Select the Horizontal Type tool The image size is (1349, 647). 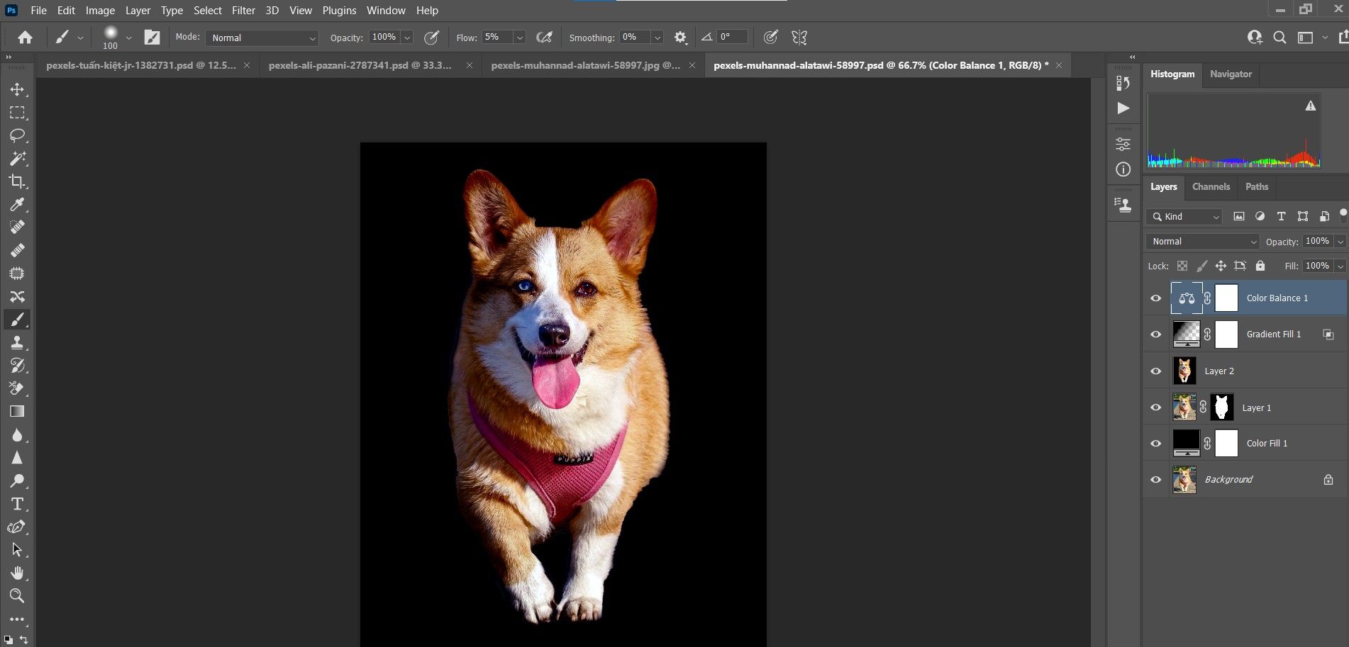(17, 504)
